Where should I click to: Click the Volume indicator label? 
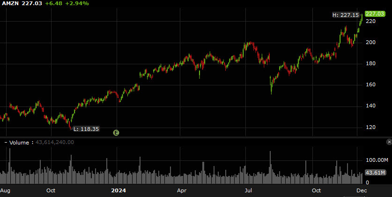point(19,143)
